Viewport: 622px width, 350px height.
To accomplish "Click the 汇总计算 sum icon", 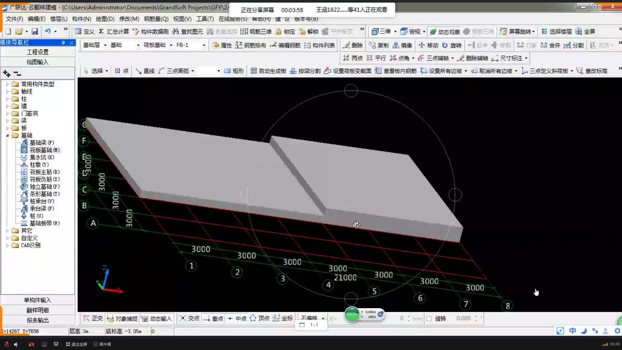I will pos(101,31).
